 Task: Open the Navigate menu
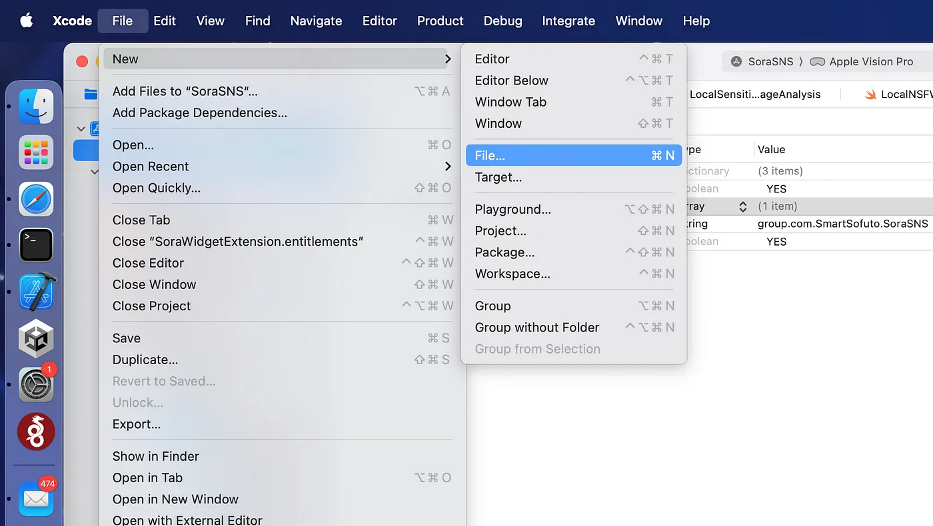click(x=316, y=21)
